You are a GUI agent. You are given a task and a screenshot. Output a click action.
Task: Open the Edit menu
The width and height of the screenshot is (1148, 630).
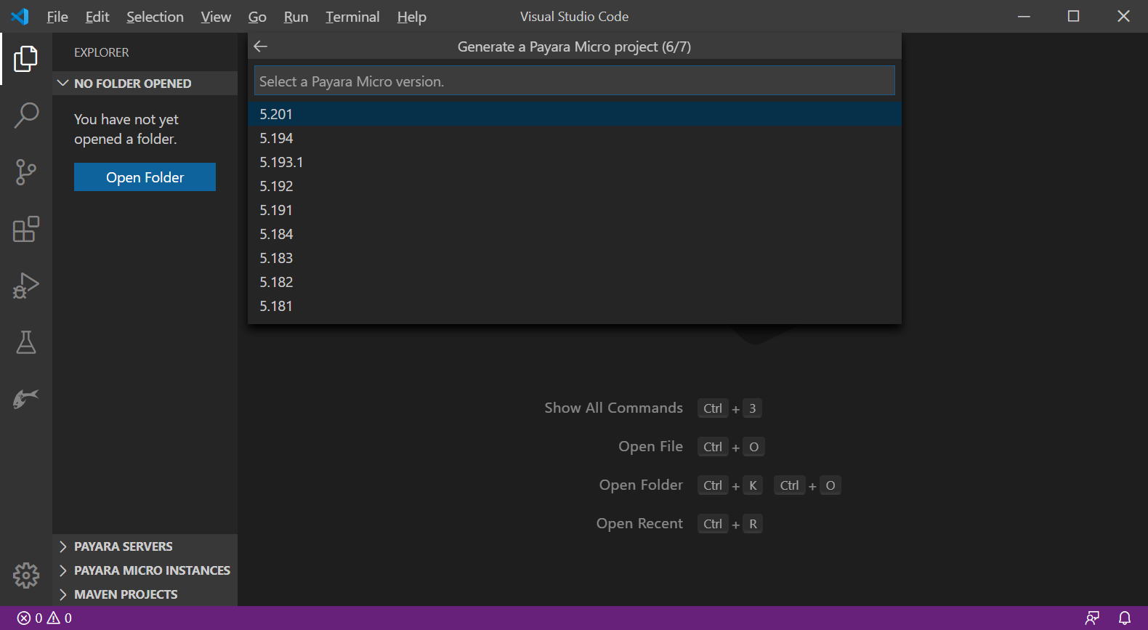pos(97,17)
